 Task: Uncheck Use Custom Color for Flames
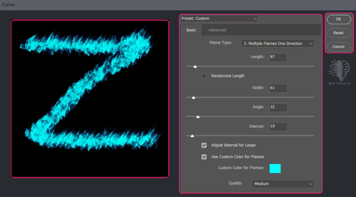tap(204, 157)
